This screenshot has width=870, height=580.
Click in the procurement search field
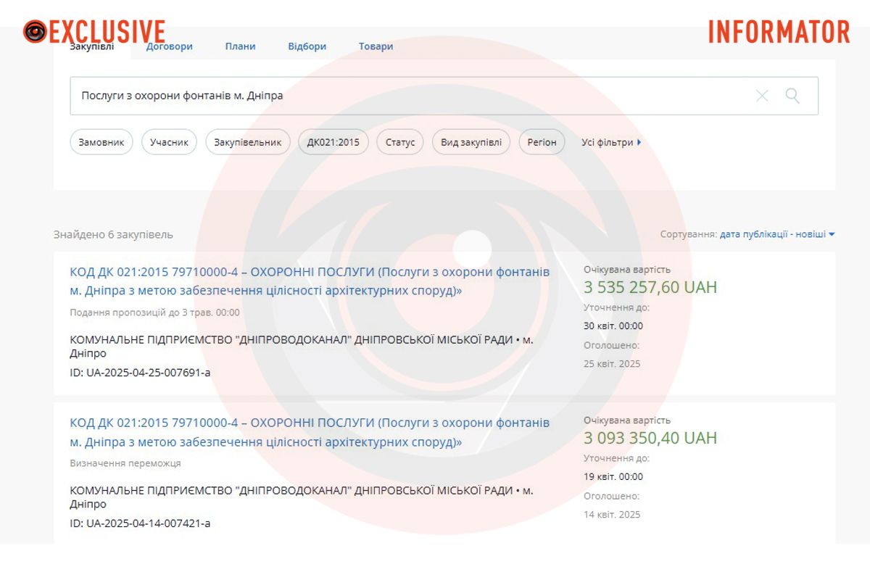click(x=406, y=96)
